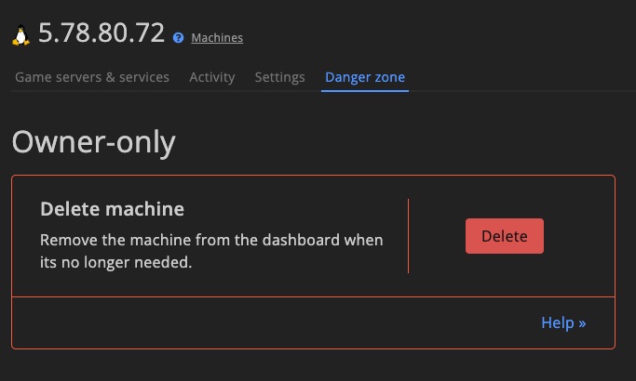Click the Delete machine heading
Image resolution: width=636 pixels, height=381 pixels.
point(113,209)
